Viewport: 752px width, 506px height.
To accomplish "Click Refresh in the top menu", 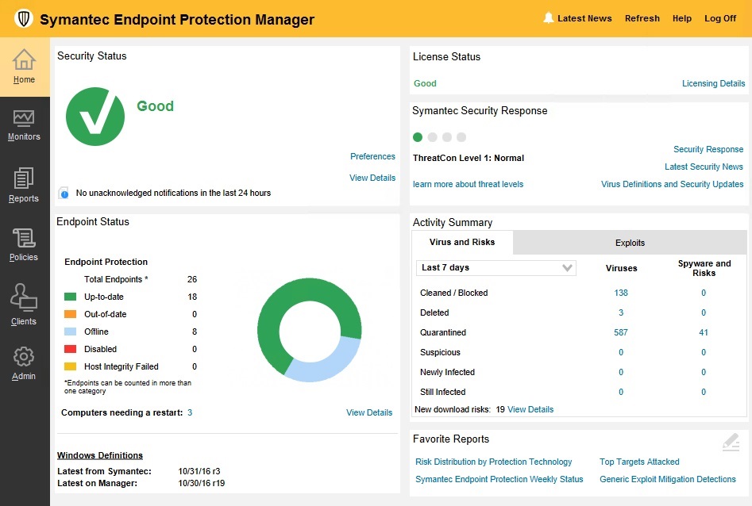I will coord(642,18).
